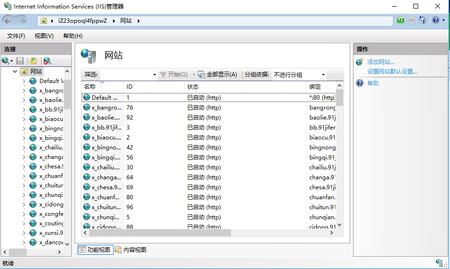Click the Help question mark icon in Actions
The image size is (450, 269).
(x=360, y=83)
